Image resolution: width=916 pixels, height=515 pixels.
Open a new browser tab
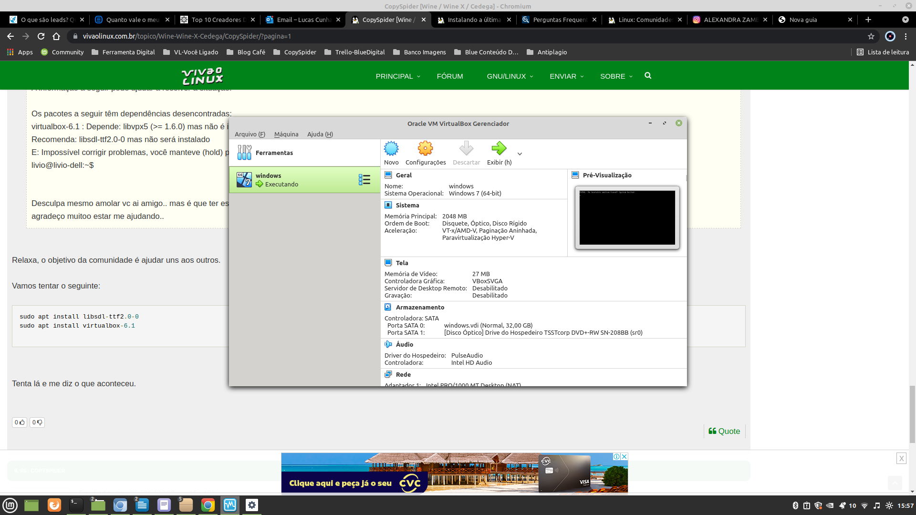tap(868, 20)
